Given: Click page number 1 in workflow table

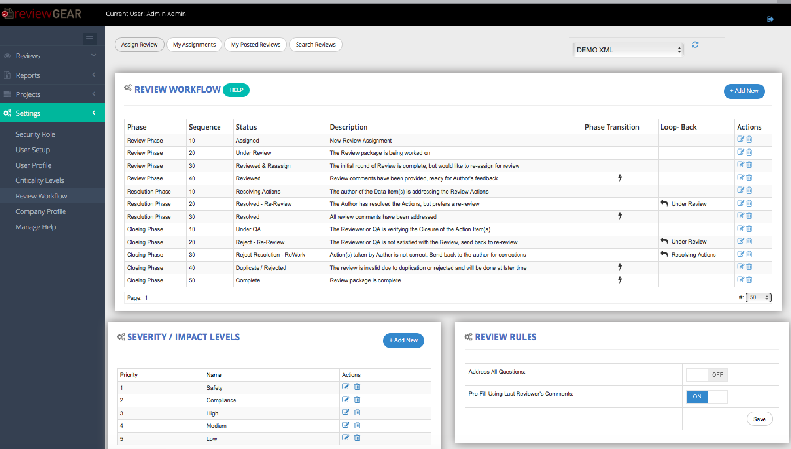Looking at the screenshot, I should pyautogui.click(x=146, y=298).
